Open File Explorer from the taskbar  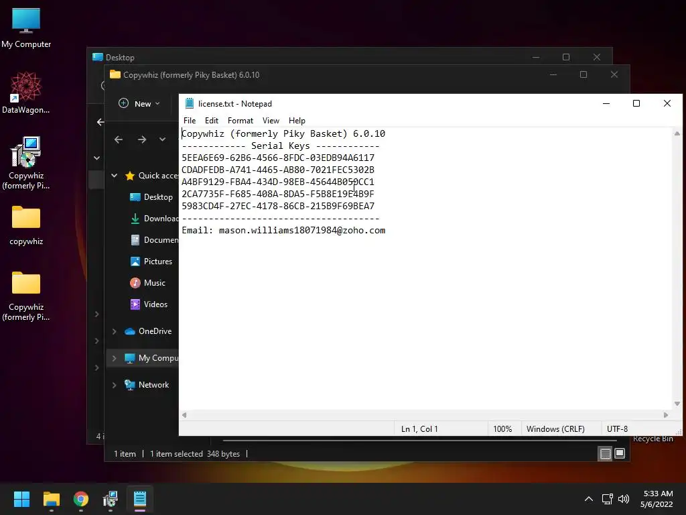[x=51, y=499]
